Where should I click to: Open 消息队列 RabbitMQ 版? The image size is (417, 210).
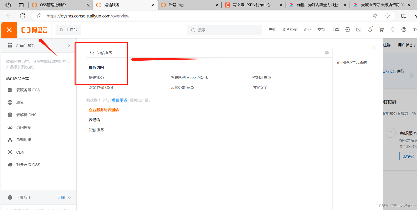coord(189,77)
